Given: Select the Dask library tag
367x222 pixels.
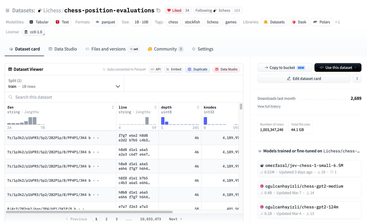Looking at the screenshot, I should tap(299, 22).
